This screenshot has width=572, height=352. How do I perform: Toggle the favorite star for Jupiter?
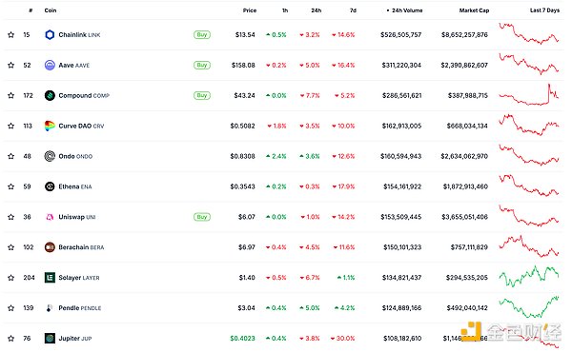point(10,338)
